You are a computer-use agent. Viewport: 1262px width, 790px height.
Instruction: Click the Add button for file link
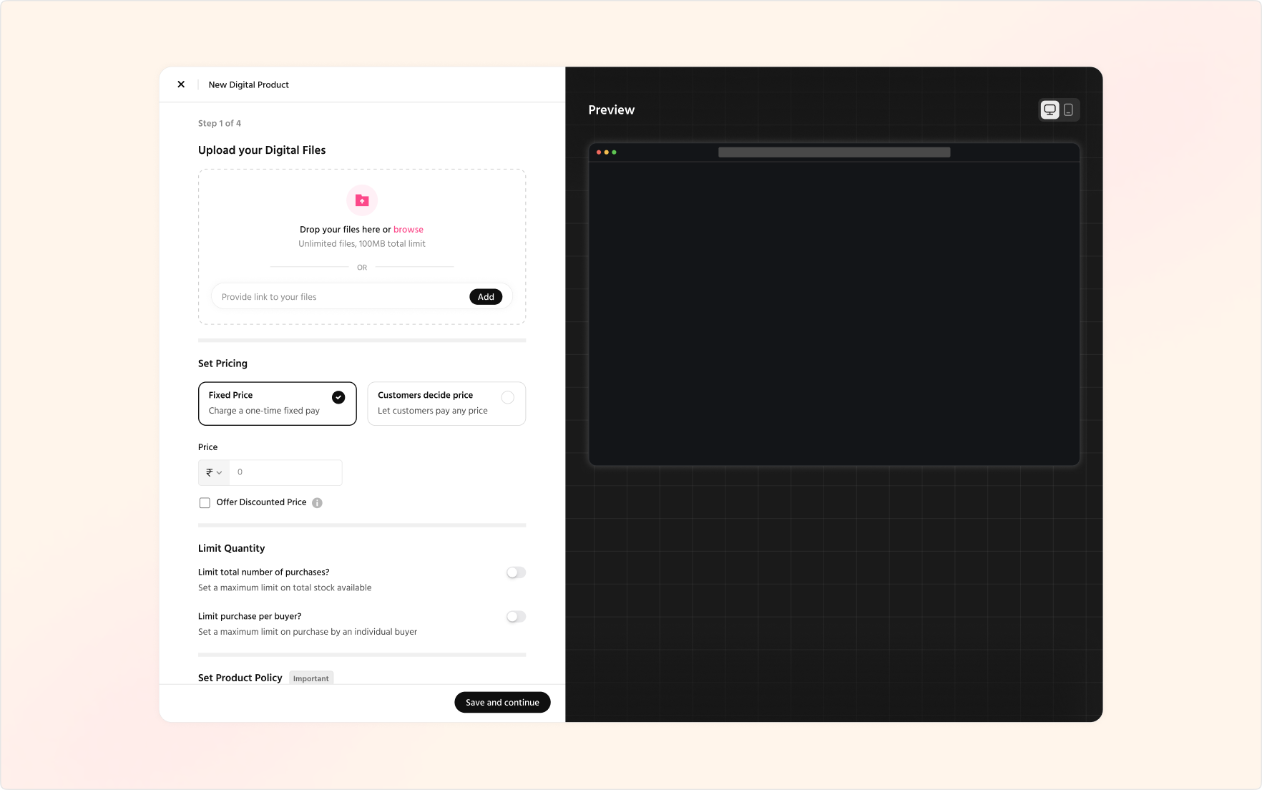pos(486,297)
